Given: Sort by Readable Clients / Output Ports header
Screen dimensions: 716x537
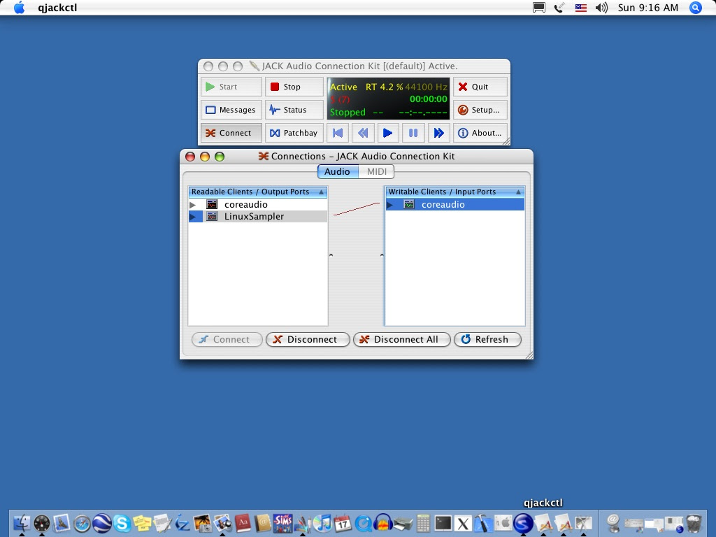Looking at the screenshot, I should click(258, 192).
